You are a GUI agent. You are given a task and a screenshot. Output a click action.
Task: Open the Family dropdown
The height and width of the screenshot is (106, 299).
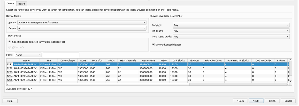(82, 23)
